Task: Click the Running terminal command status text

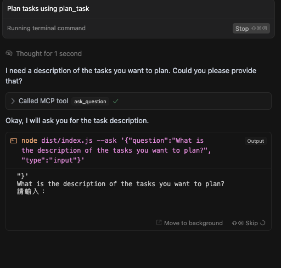Action: tap(46, 28)
